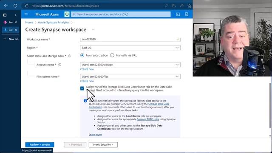
Task: Open the Learn more link
Action: pos(95,135)
